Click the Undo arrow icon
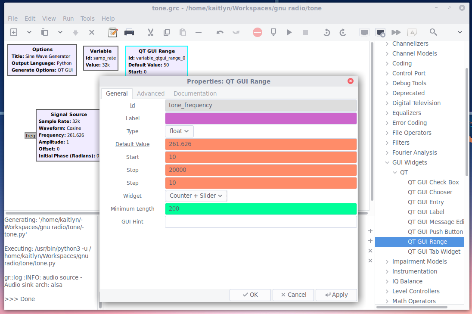The height and width of the screenshot is (314, 472). tap(220, 32)
